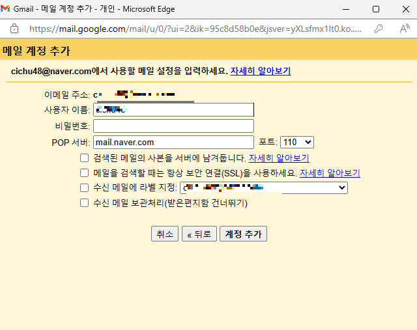Open the port 110 dropdown
417x330 pixels.
297,142
